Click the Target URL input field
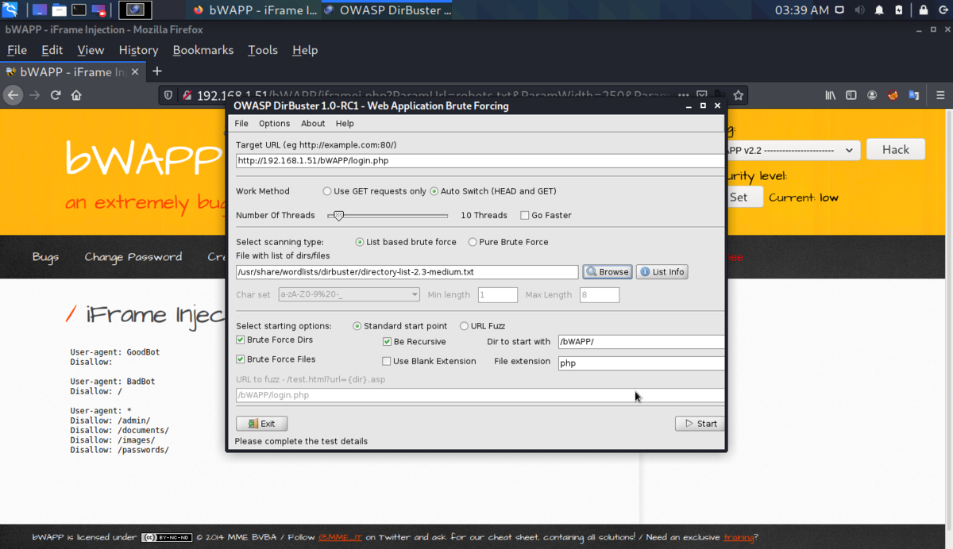953x549 pixels. point(480,160)
